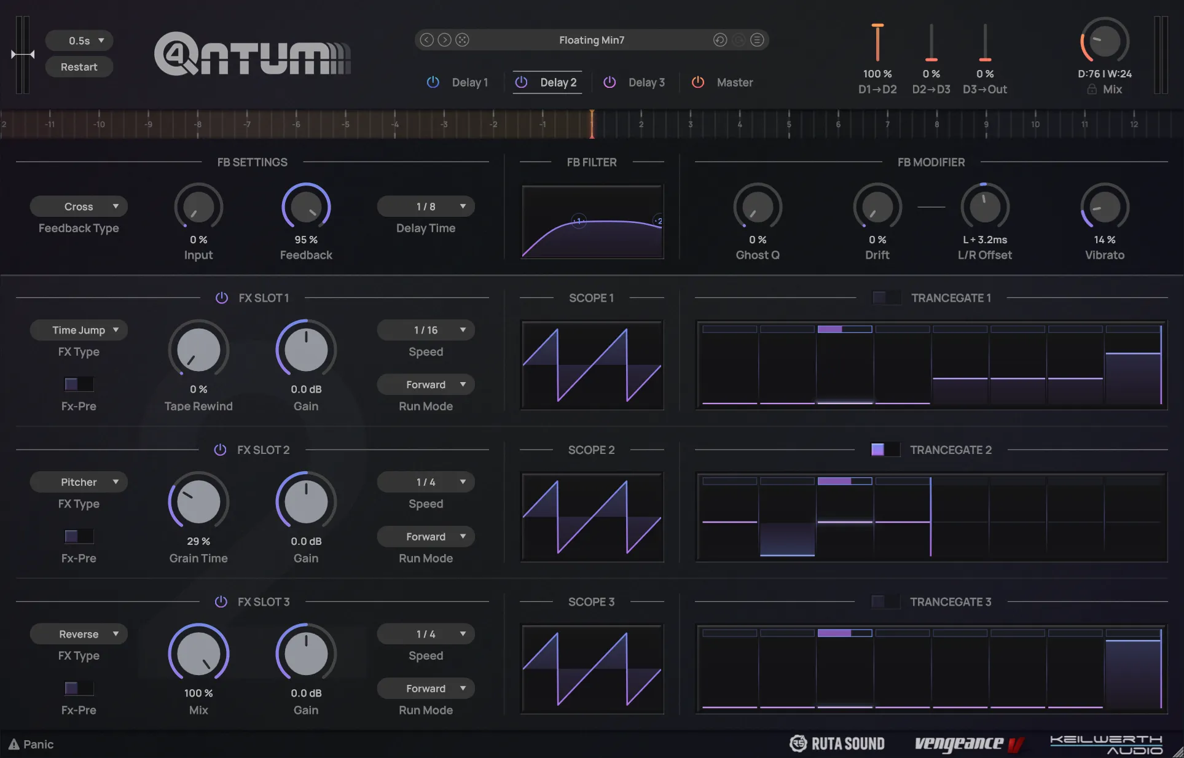Click the Mix lock icon
1184x758 pixels.
pyautogui.click(x=1092, y=89)
